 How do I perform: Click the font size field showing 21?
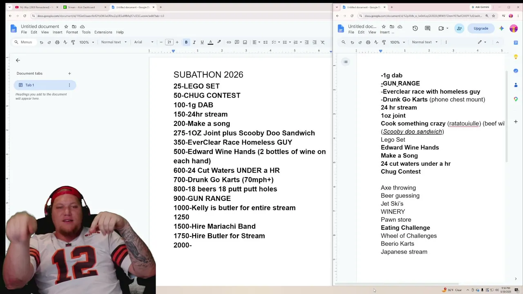pyautogui.click(x=169, y=42)
